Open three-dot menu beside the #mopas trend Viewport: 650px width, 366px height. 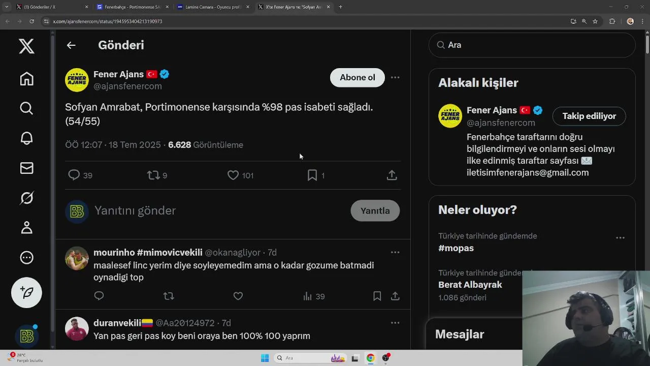[x=620, y=238]
